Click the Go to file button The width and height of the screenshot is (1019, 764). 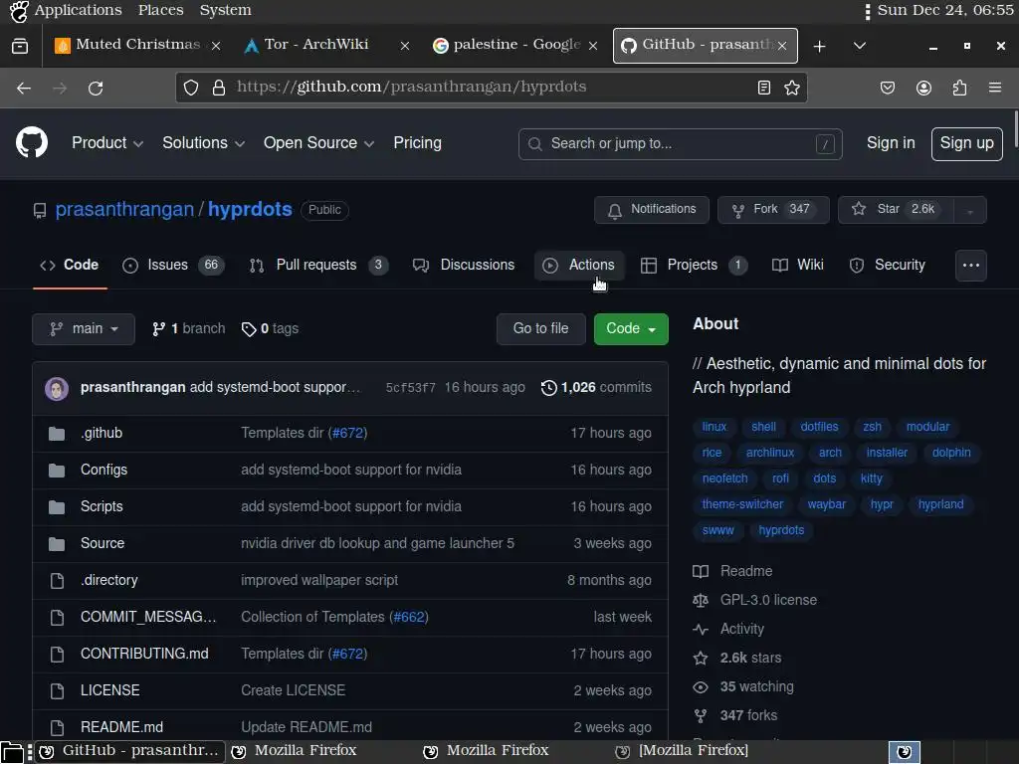tap(540, 328)
